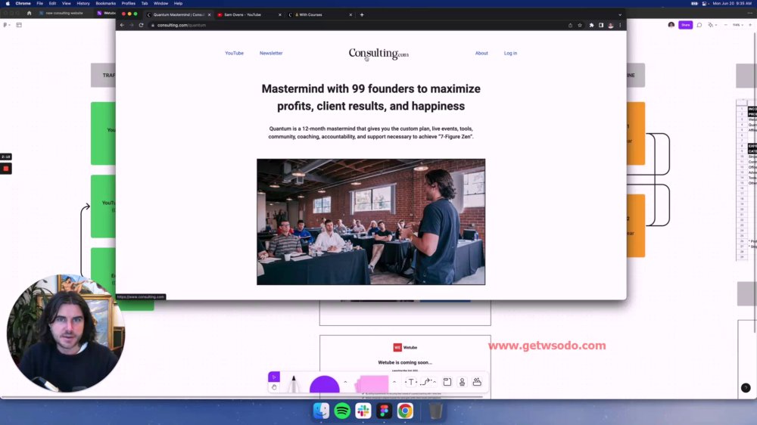Zoom in with FigJam plus button
The image size is (757, 425).
749,25
